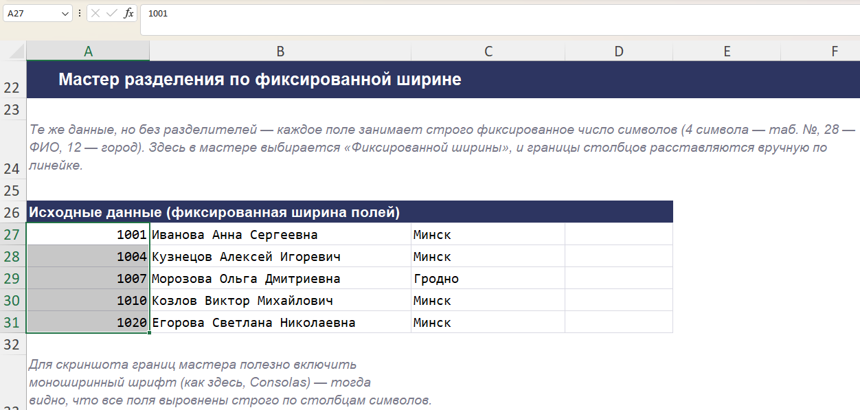This screenshot has width=860, height=410.
Task: Click 'Минск' in the Козлов row
Action: [488, 300]
